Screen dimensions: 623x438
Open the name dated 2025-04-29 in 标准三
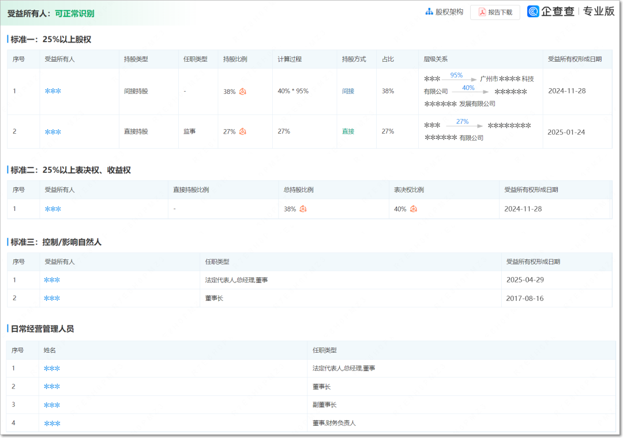[52, 280]
